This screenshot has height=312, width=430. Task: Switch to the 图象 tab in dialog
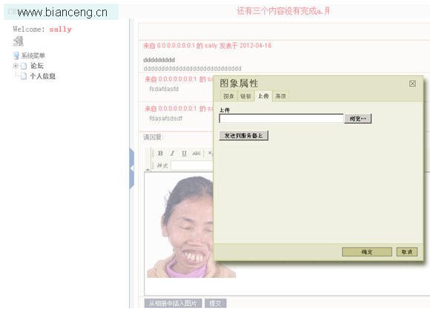[228, 96]
